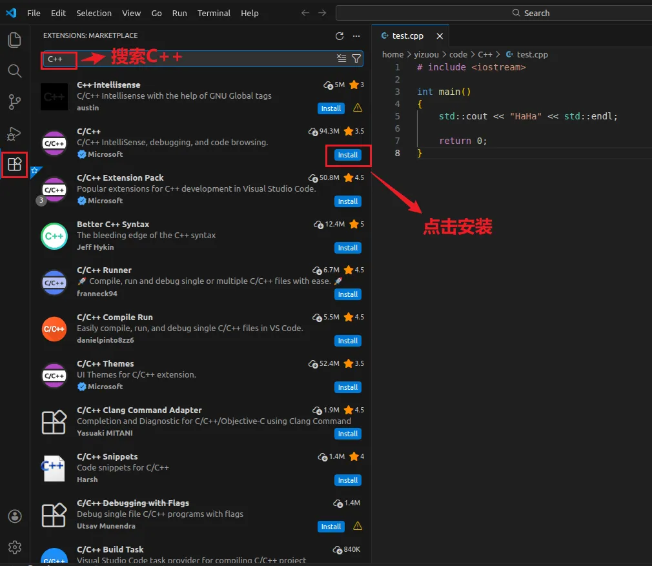Open the Source Control view
652x566 pixels.
pyautogui.click(x=15, y=102)
